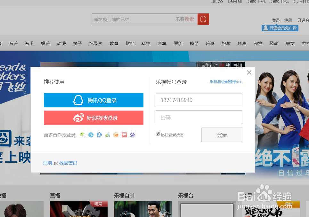The image size is (309, 217).
Task: Log in with Renren icon
Action: [99, 135]
